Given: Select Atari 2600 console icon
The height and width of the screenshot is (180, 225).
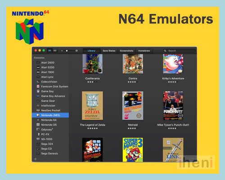Looking at the screenshot, I should [38, 63].
